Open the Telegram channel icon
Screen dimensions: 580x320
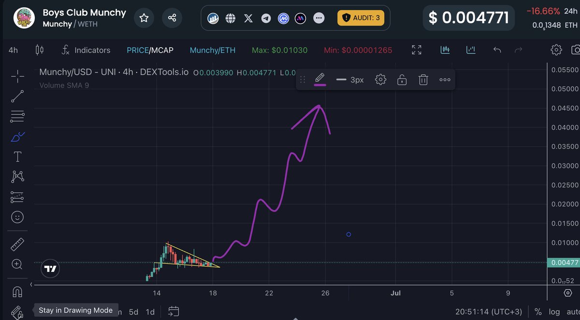click(266, 18)
